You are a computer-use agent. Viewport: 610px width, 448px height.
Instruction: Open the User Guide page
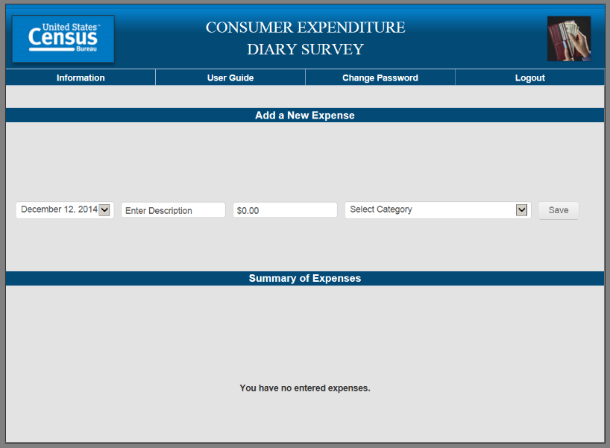pos(230,78)
